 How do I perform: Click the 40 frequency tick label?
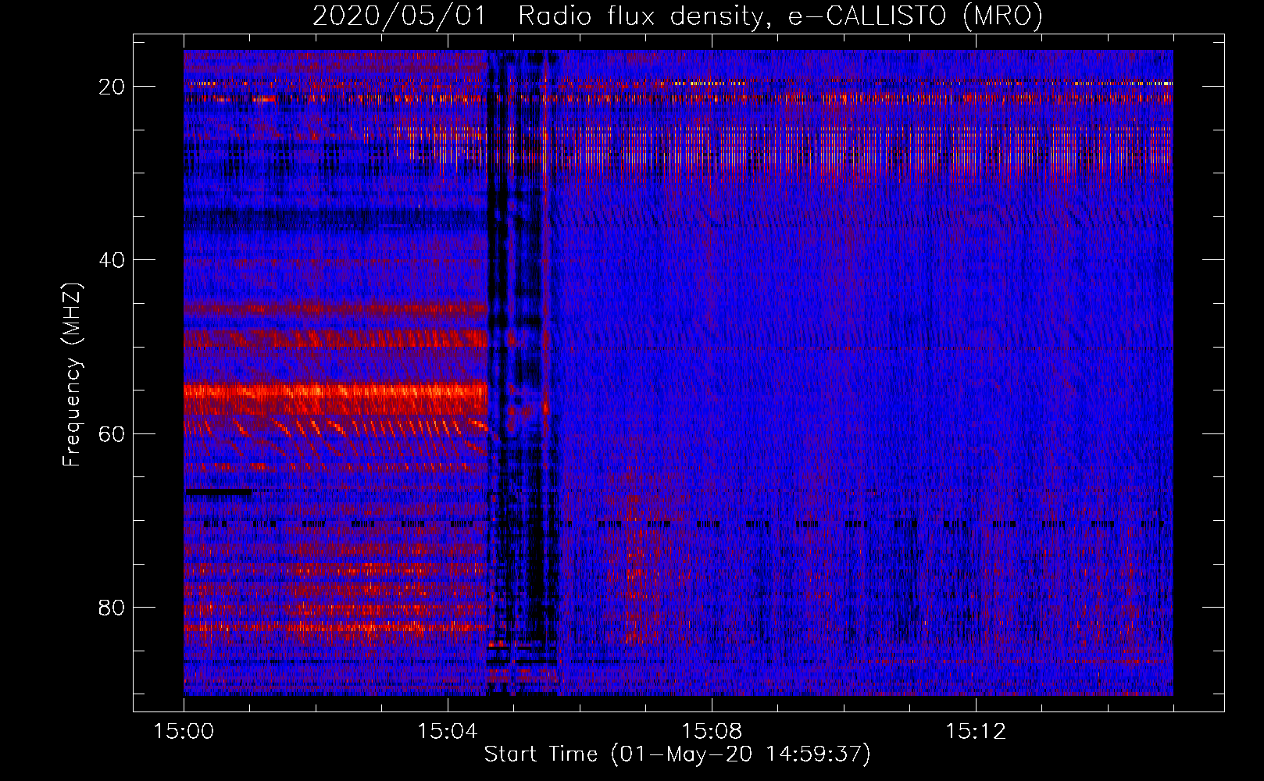pos(112,260)
